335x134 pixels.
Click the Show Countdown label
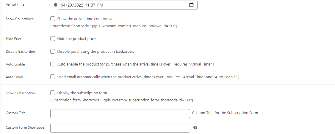coord(20,19)
